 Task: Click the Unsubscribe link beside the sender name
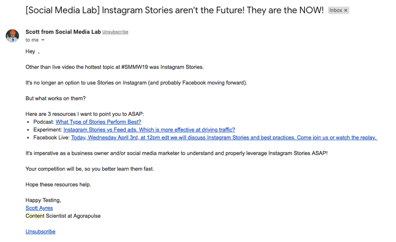pos(115,32)
